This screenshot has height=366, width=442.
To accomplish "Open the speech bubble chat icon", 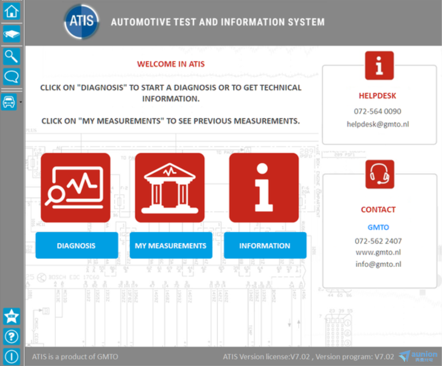I will tap(12, 76).
